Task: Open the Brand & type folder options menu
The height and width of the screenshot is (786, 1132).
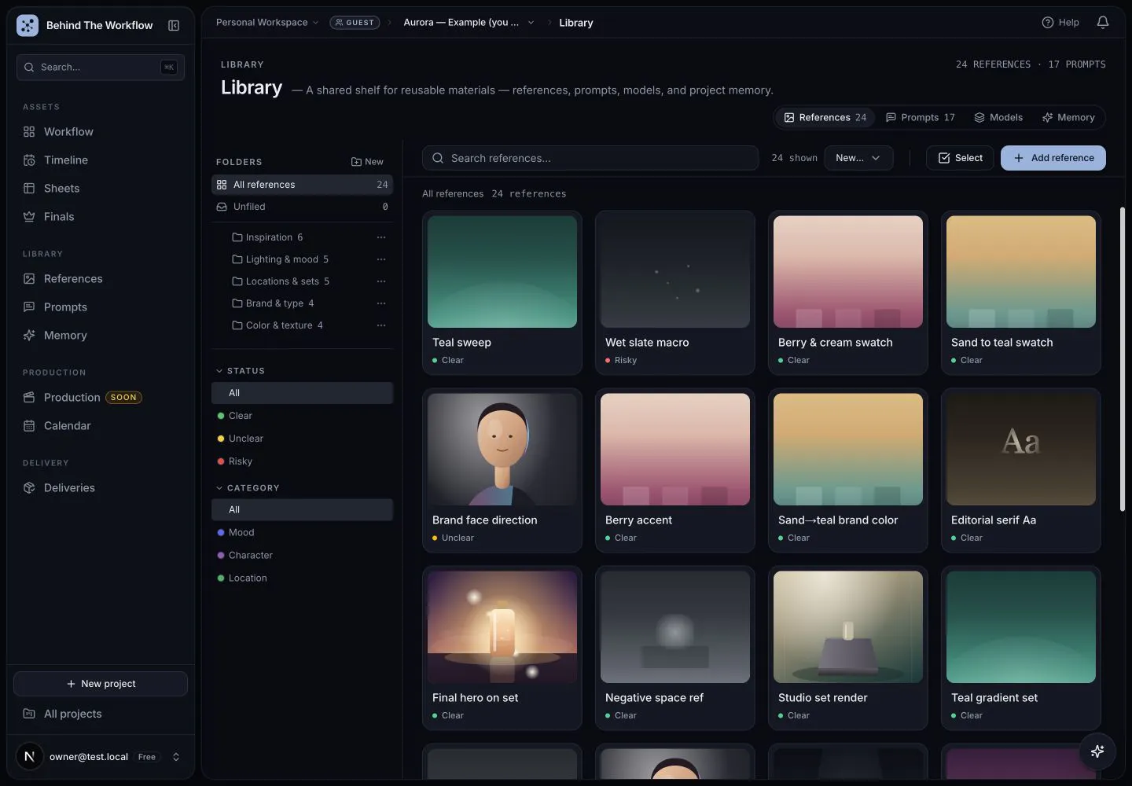Action: (x=381, y=303)
